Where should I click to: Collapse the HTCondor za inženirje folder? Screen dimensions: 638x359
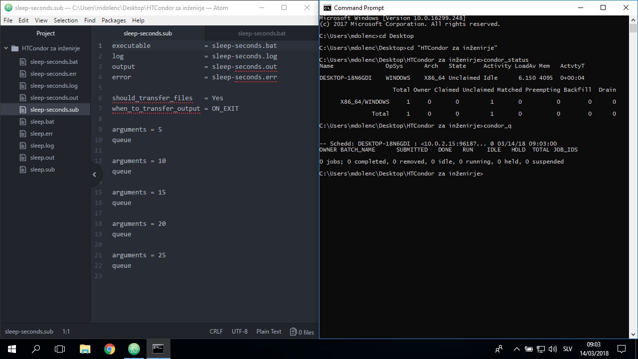(6, 48)
